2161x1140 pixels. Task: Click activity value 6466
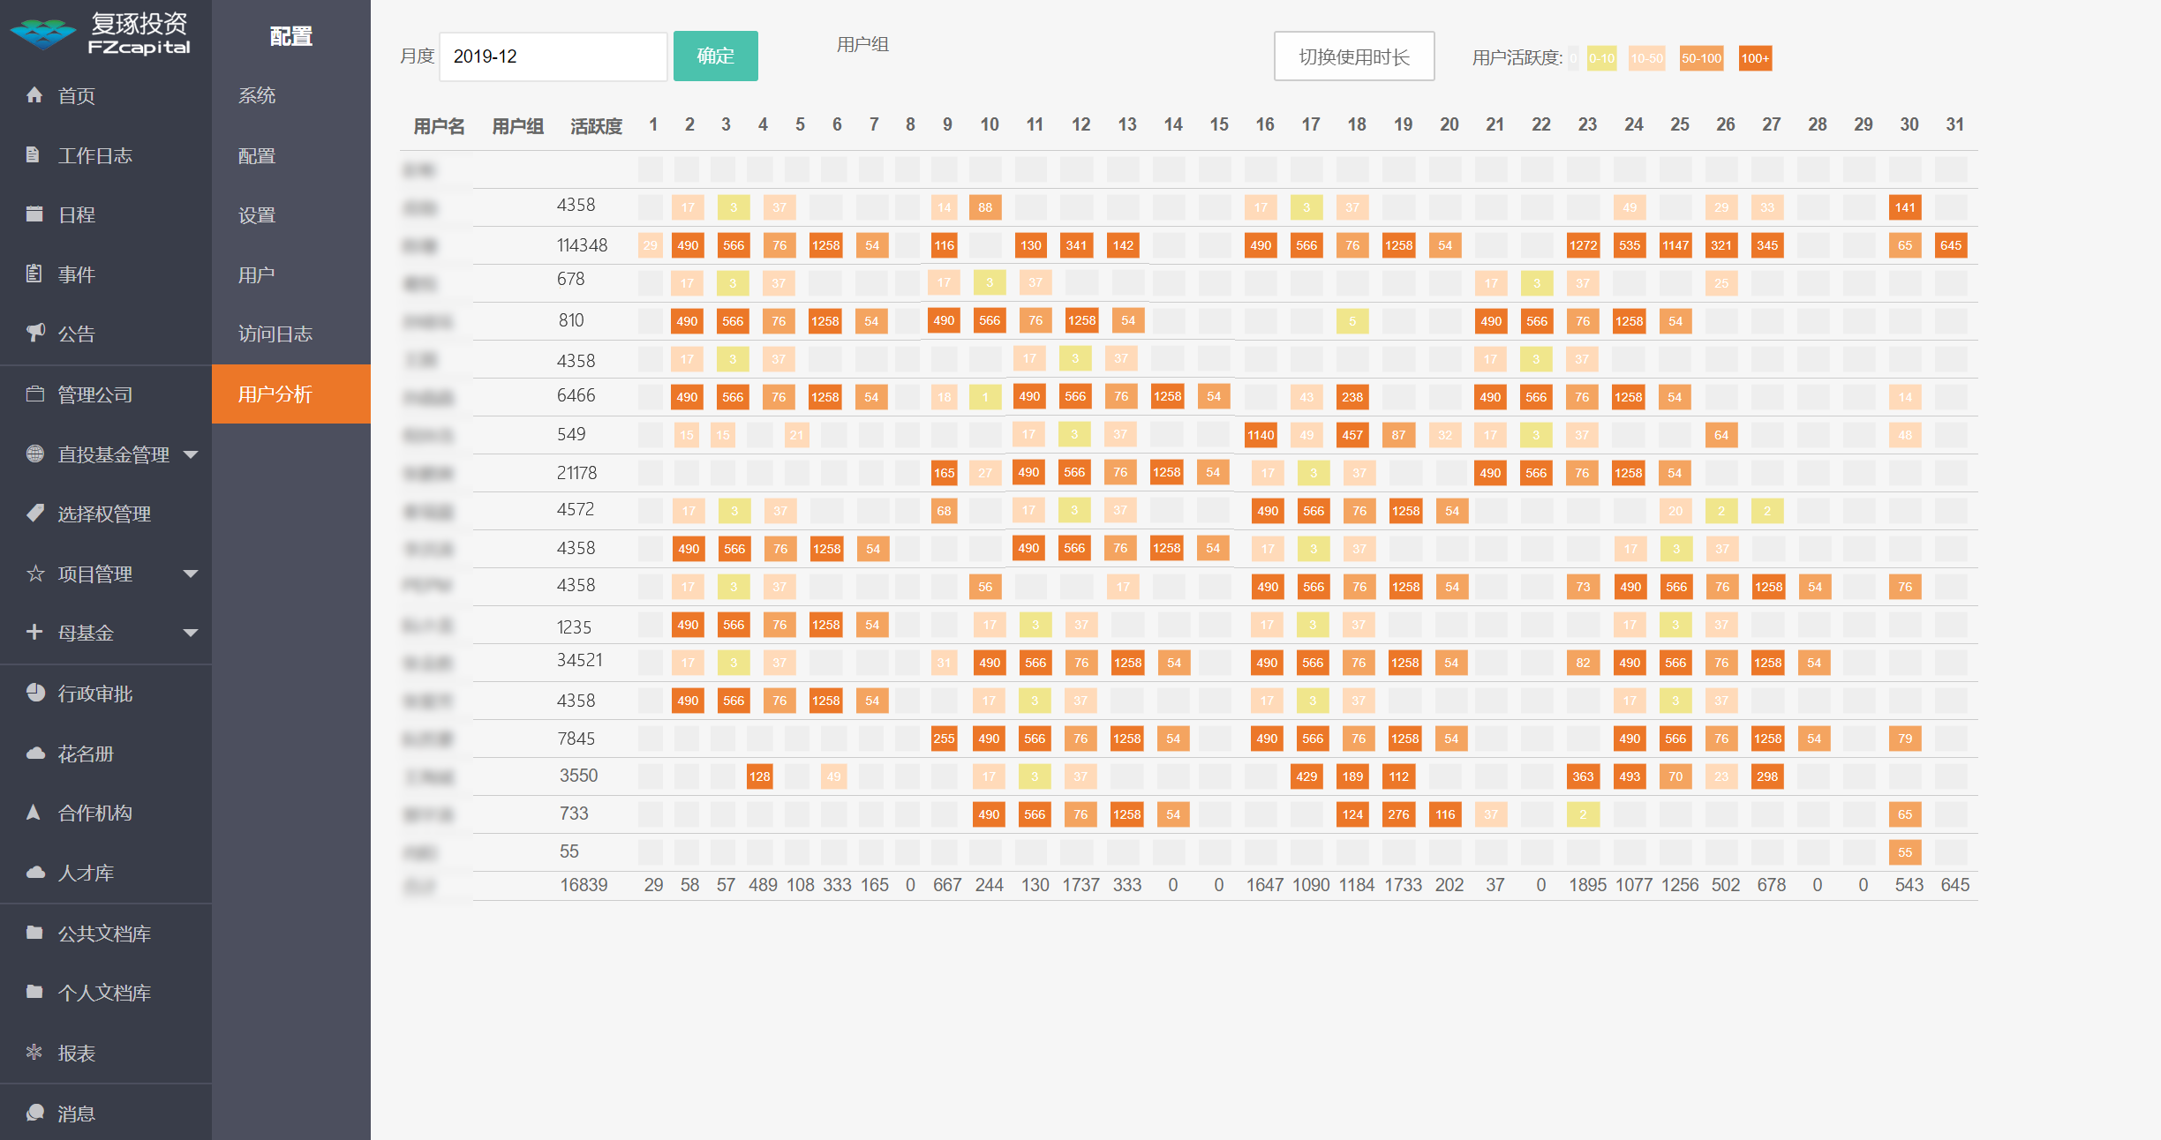point(576,395)
